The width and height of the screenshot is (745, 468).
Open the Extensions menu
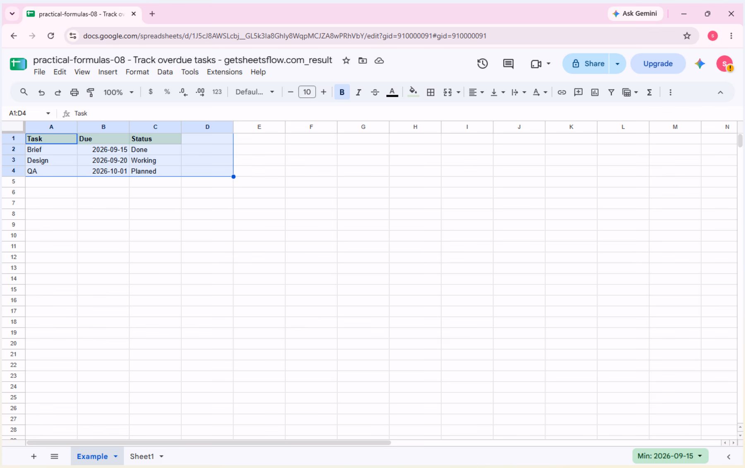(224, 72)
